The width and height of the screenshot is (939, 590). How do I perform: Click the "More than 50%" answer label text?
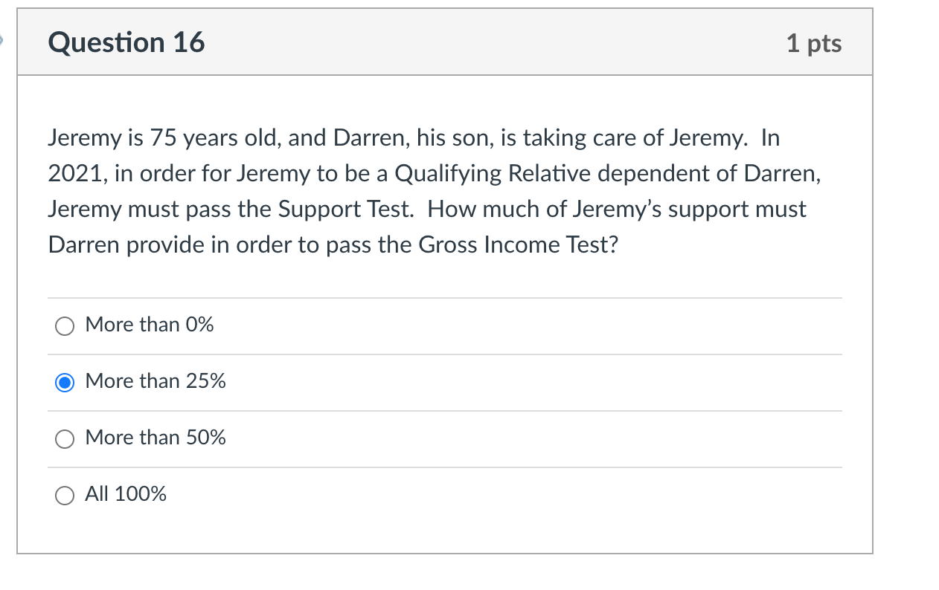tap(156, 438)
